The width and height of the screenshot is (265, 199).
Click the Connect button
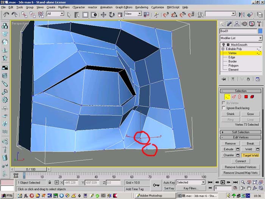click(240, 161)
